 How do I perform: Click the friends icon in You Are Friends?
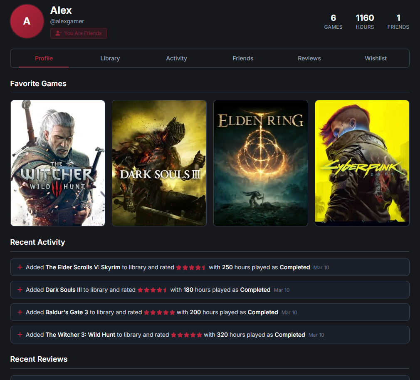point(58,33)
